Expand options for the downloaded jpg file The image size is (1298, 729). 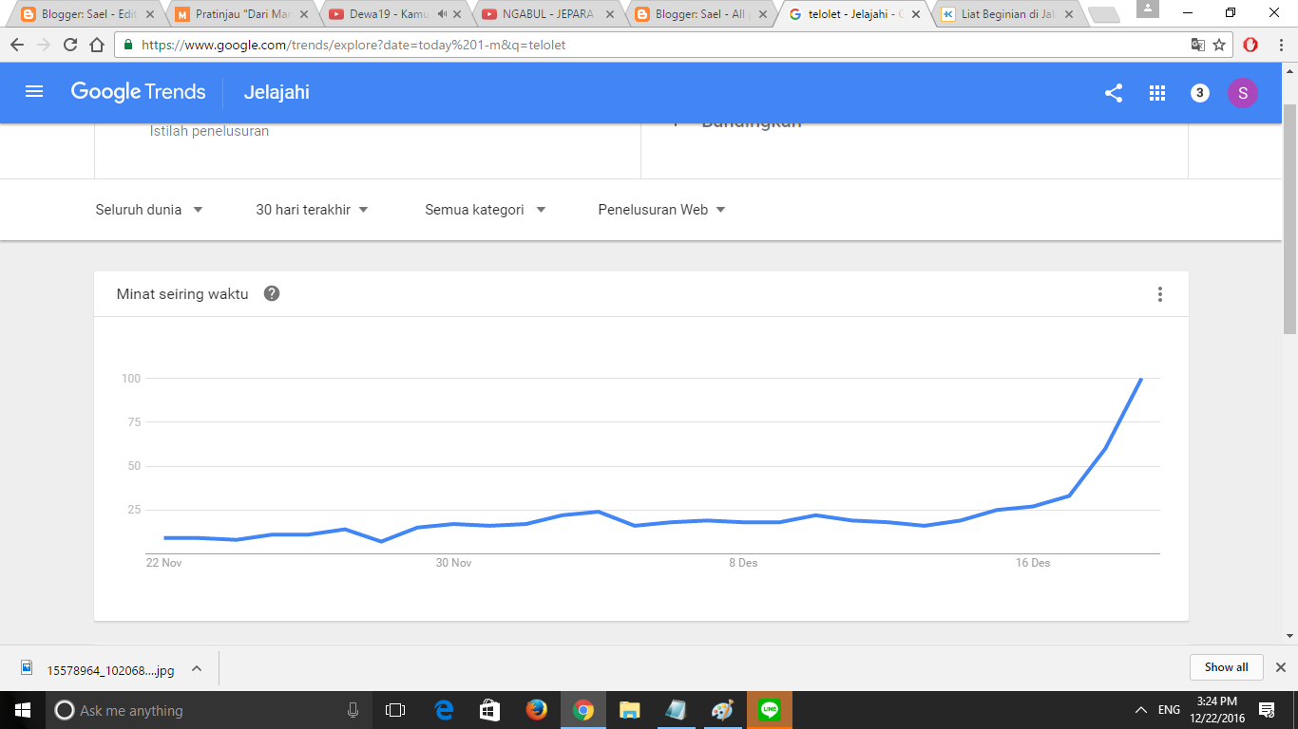[x=197, y=668]
